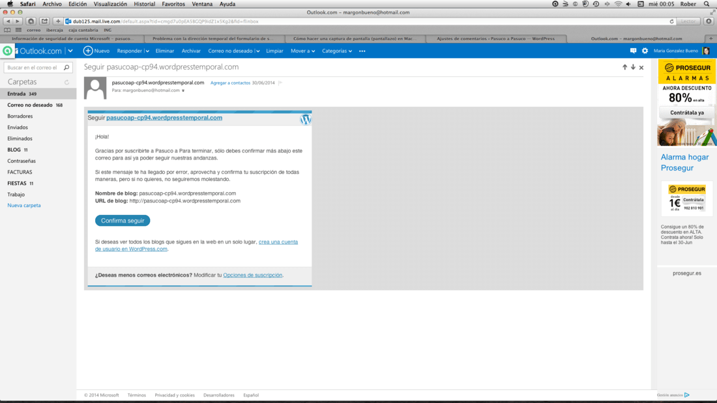Expand the Outlook.com app switcher chevron

tap(70, 51)
